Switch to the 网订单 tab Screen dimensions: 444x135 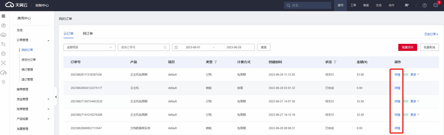[x=88, y=33]
